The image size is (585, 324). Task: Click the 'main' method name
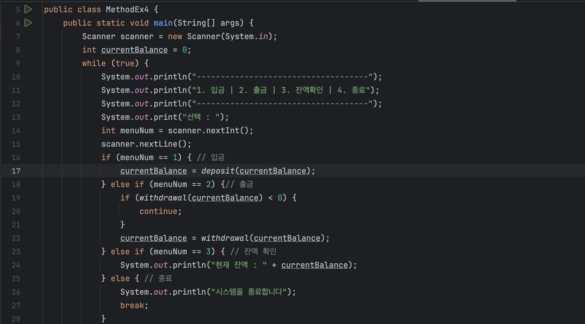163,23
